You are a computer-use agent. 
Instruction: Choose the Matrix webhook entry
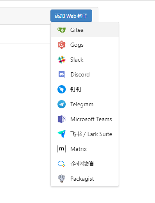click(85, 149)
